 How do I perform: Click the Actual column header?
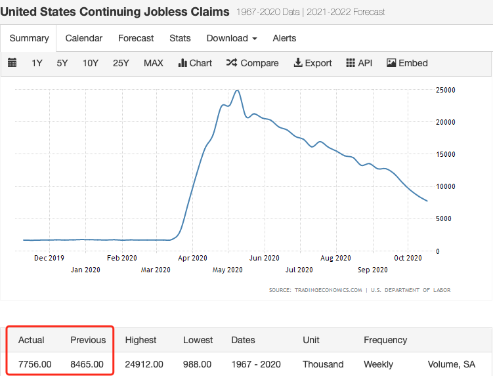click(x=32, y=340)
